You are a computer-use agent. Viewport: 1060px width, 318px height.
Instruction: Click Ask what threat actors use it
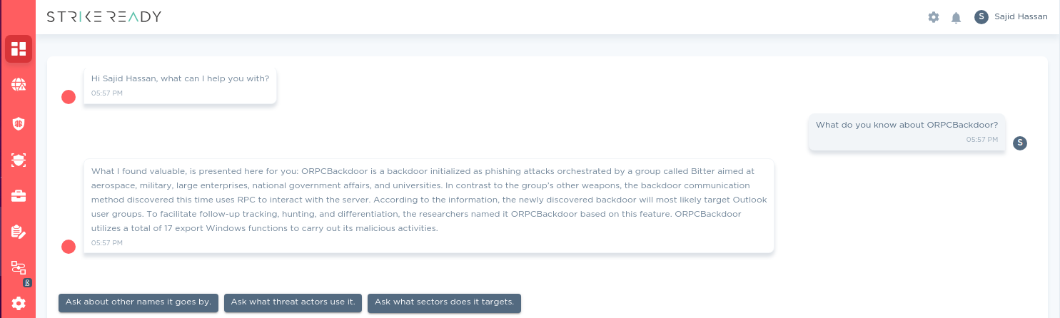(293, 302)
